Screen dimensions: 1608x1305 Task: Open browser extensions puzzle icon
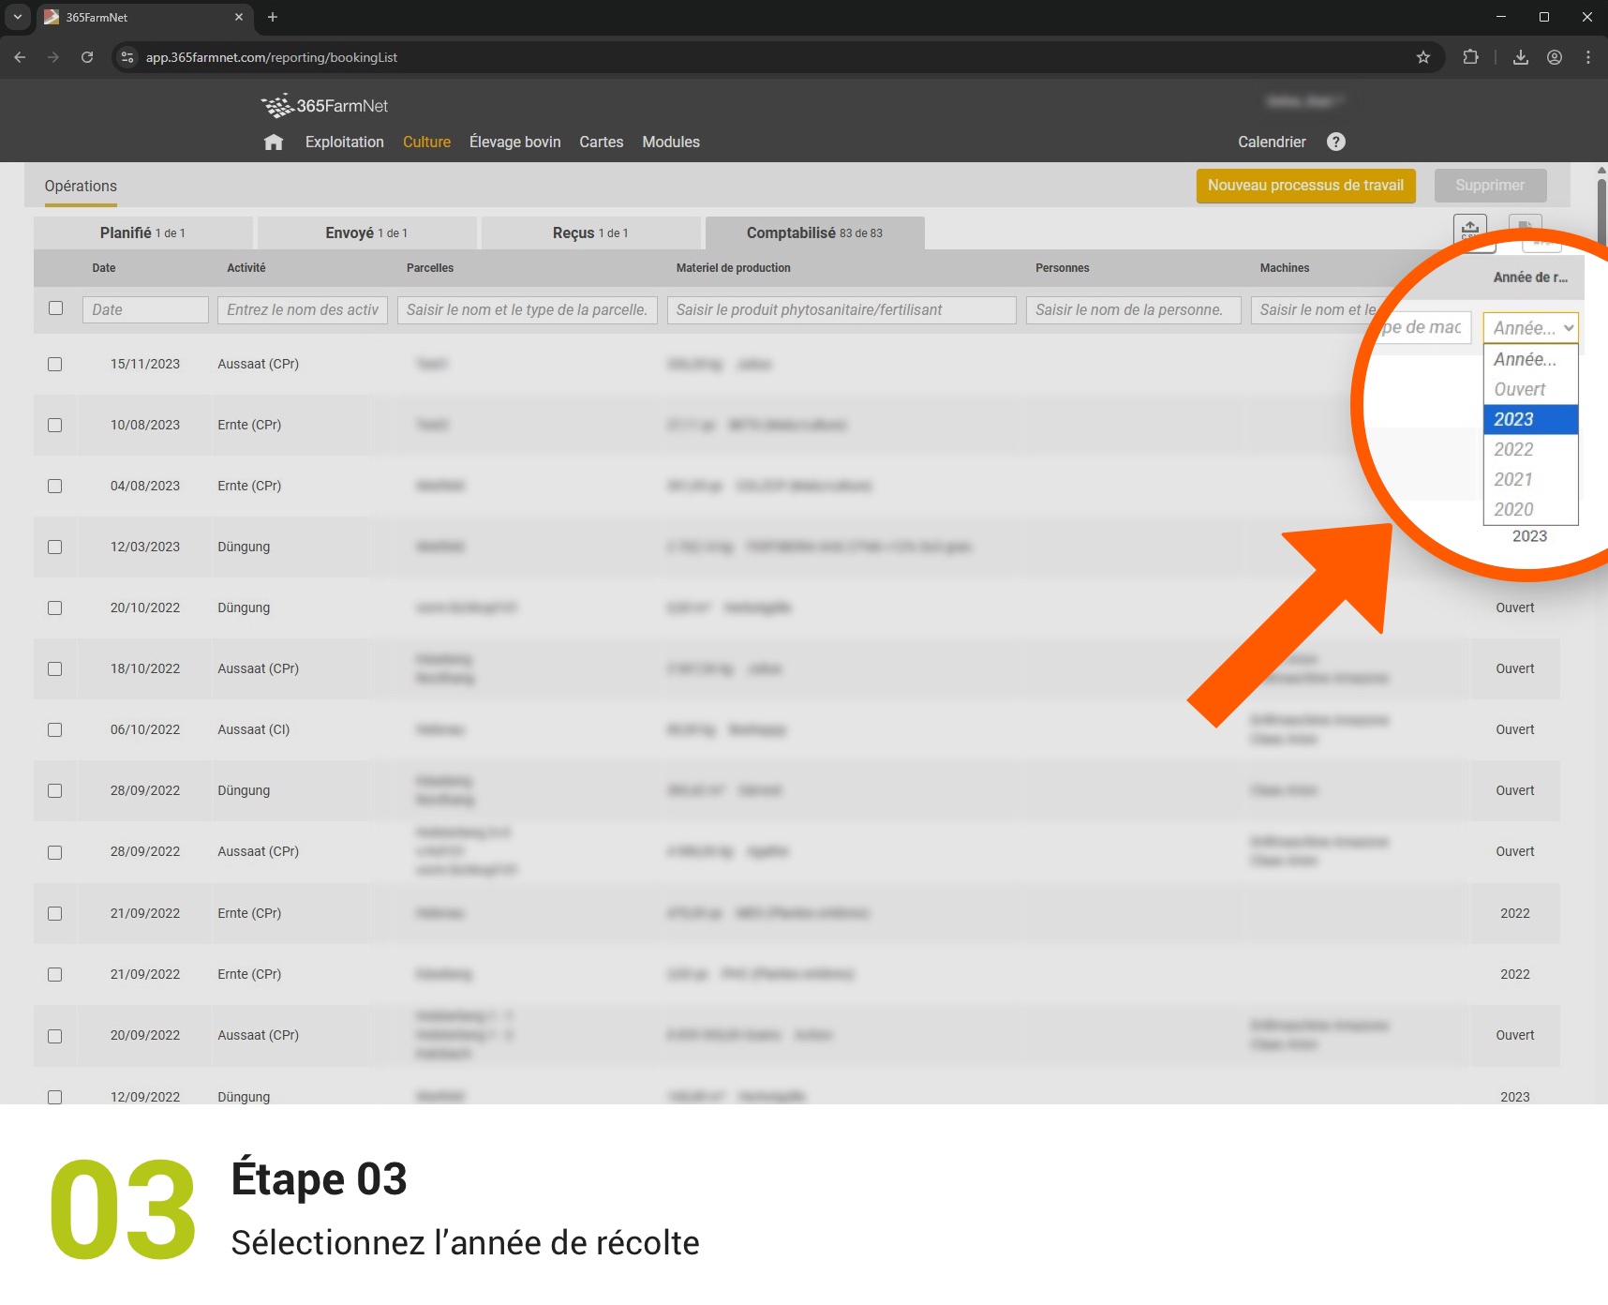click(x=1470, y=57)
